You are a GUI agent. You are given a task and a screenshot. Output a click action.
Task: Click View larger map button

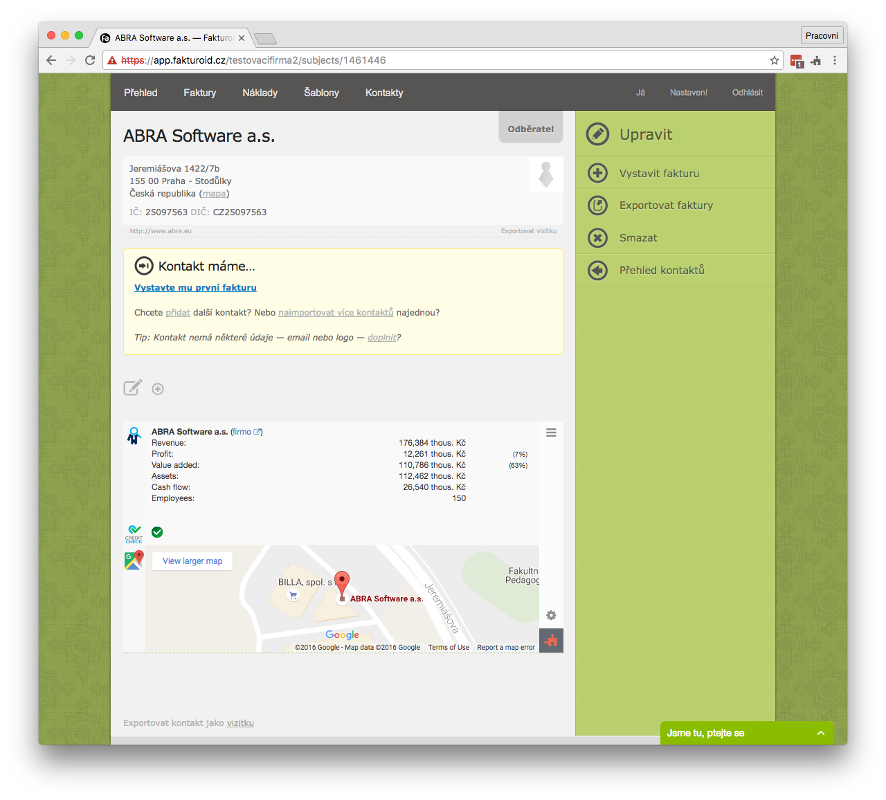[192, 561]
